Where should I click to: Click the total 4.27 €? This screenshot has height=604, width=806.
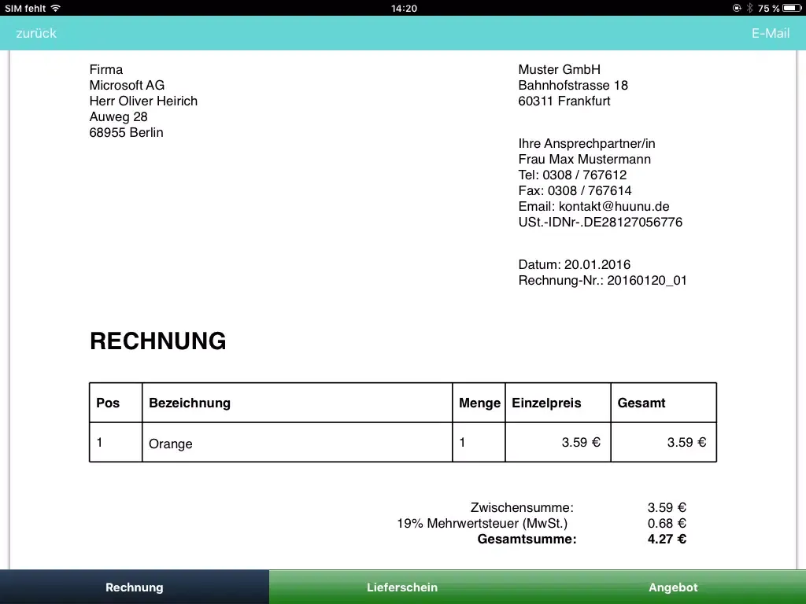(667, 539)
